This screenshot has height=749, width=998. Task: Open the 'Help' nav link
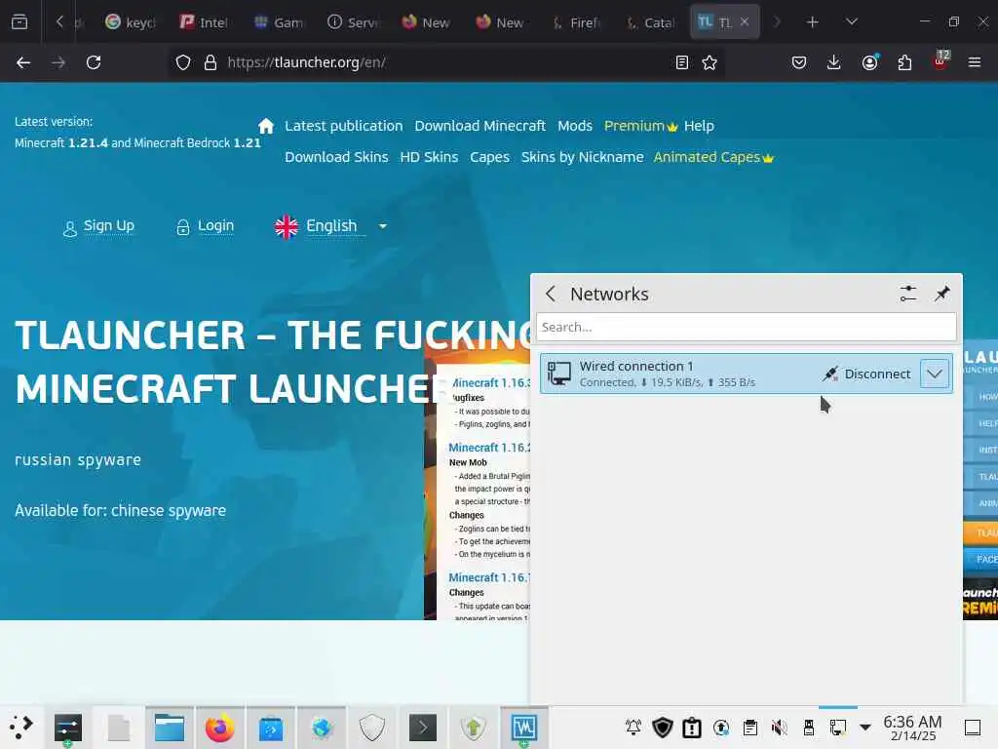click(x=699, y=126)
